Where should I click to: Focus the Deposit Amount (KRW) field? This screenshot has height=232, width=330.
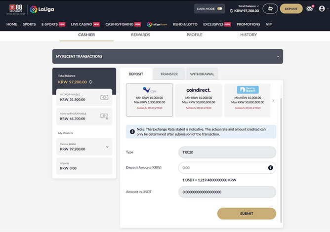(x=222, y=168)
